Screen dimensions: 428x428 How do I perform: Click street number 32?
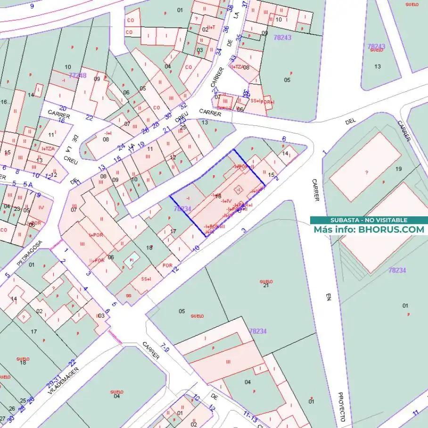tap(183, 106)
